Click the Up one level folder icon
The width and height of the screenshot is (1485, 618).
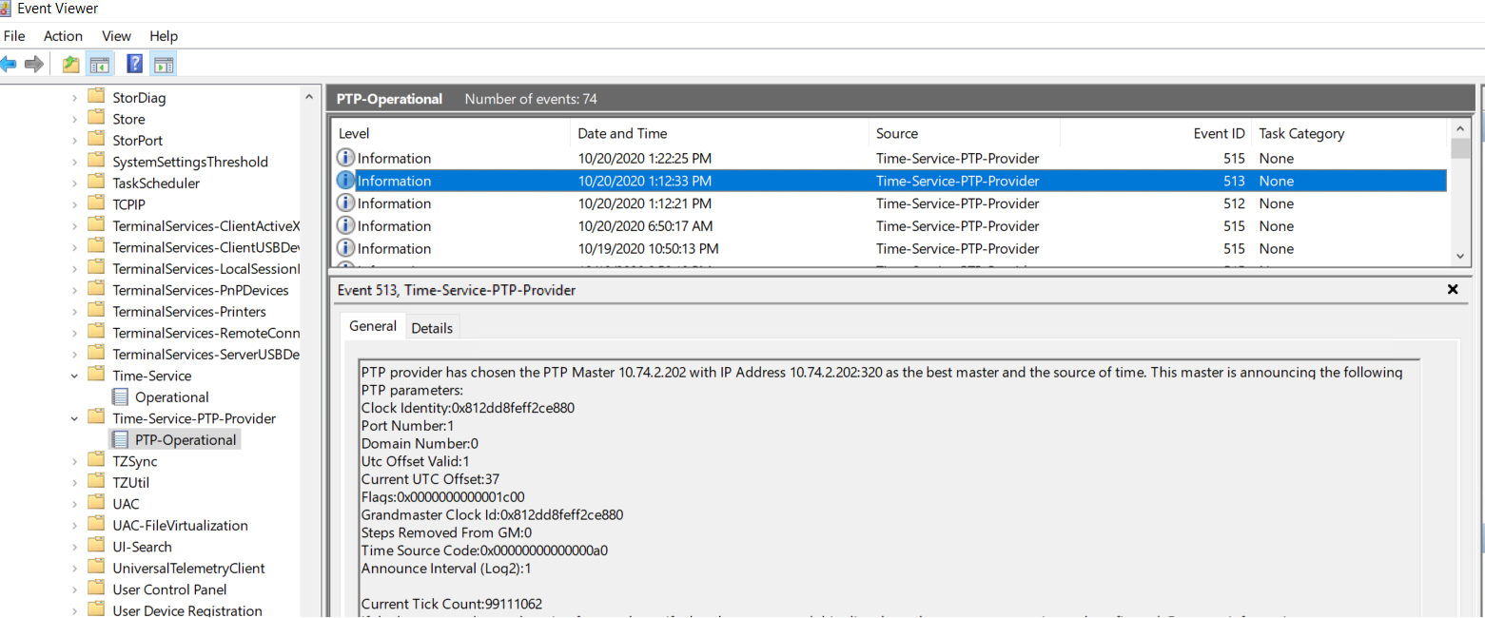tap(71, 64)
